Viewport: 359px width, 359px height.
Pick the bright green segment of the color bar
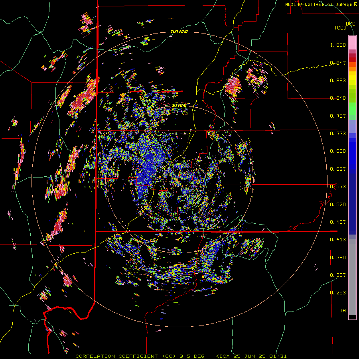352,109
